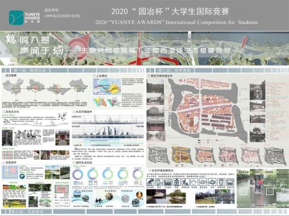The image size is (289, 216).
Task: Click the calligraphy subtitle 声闻于埝
Action: (42, 50)
